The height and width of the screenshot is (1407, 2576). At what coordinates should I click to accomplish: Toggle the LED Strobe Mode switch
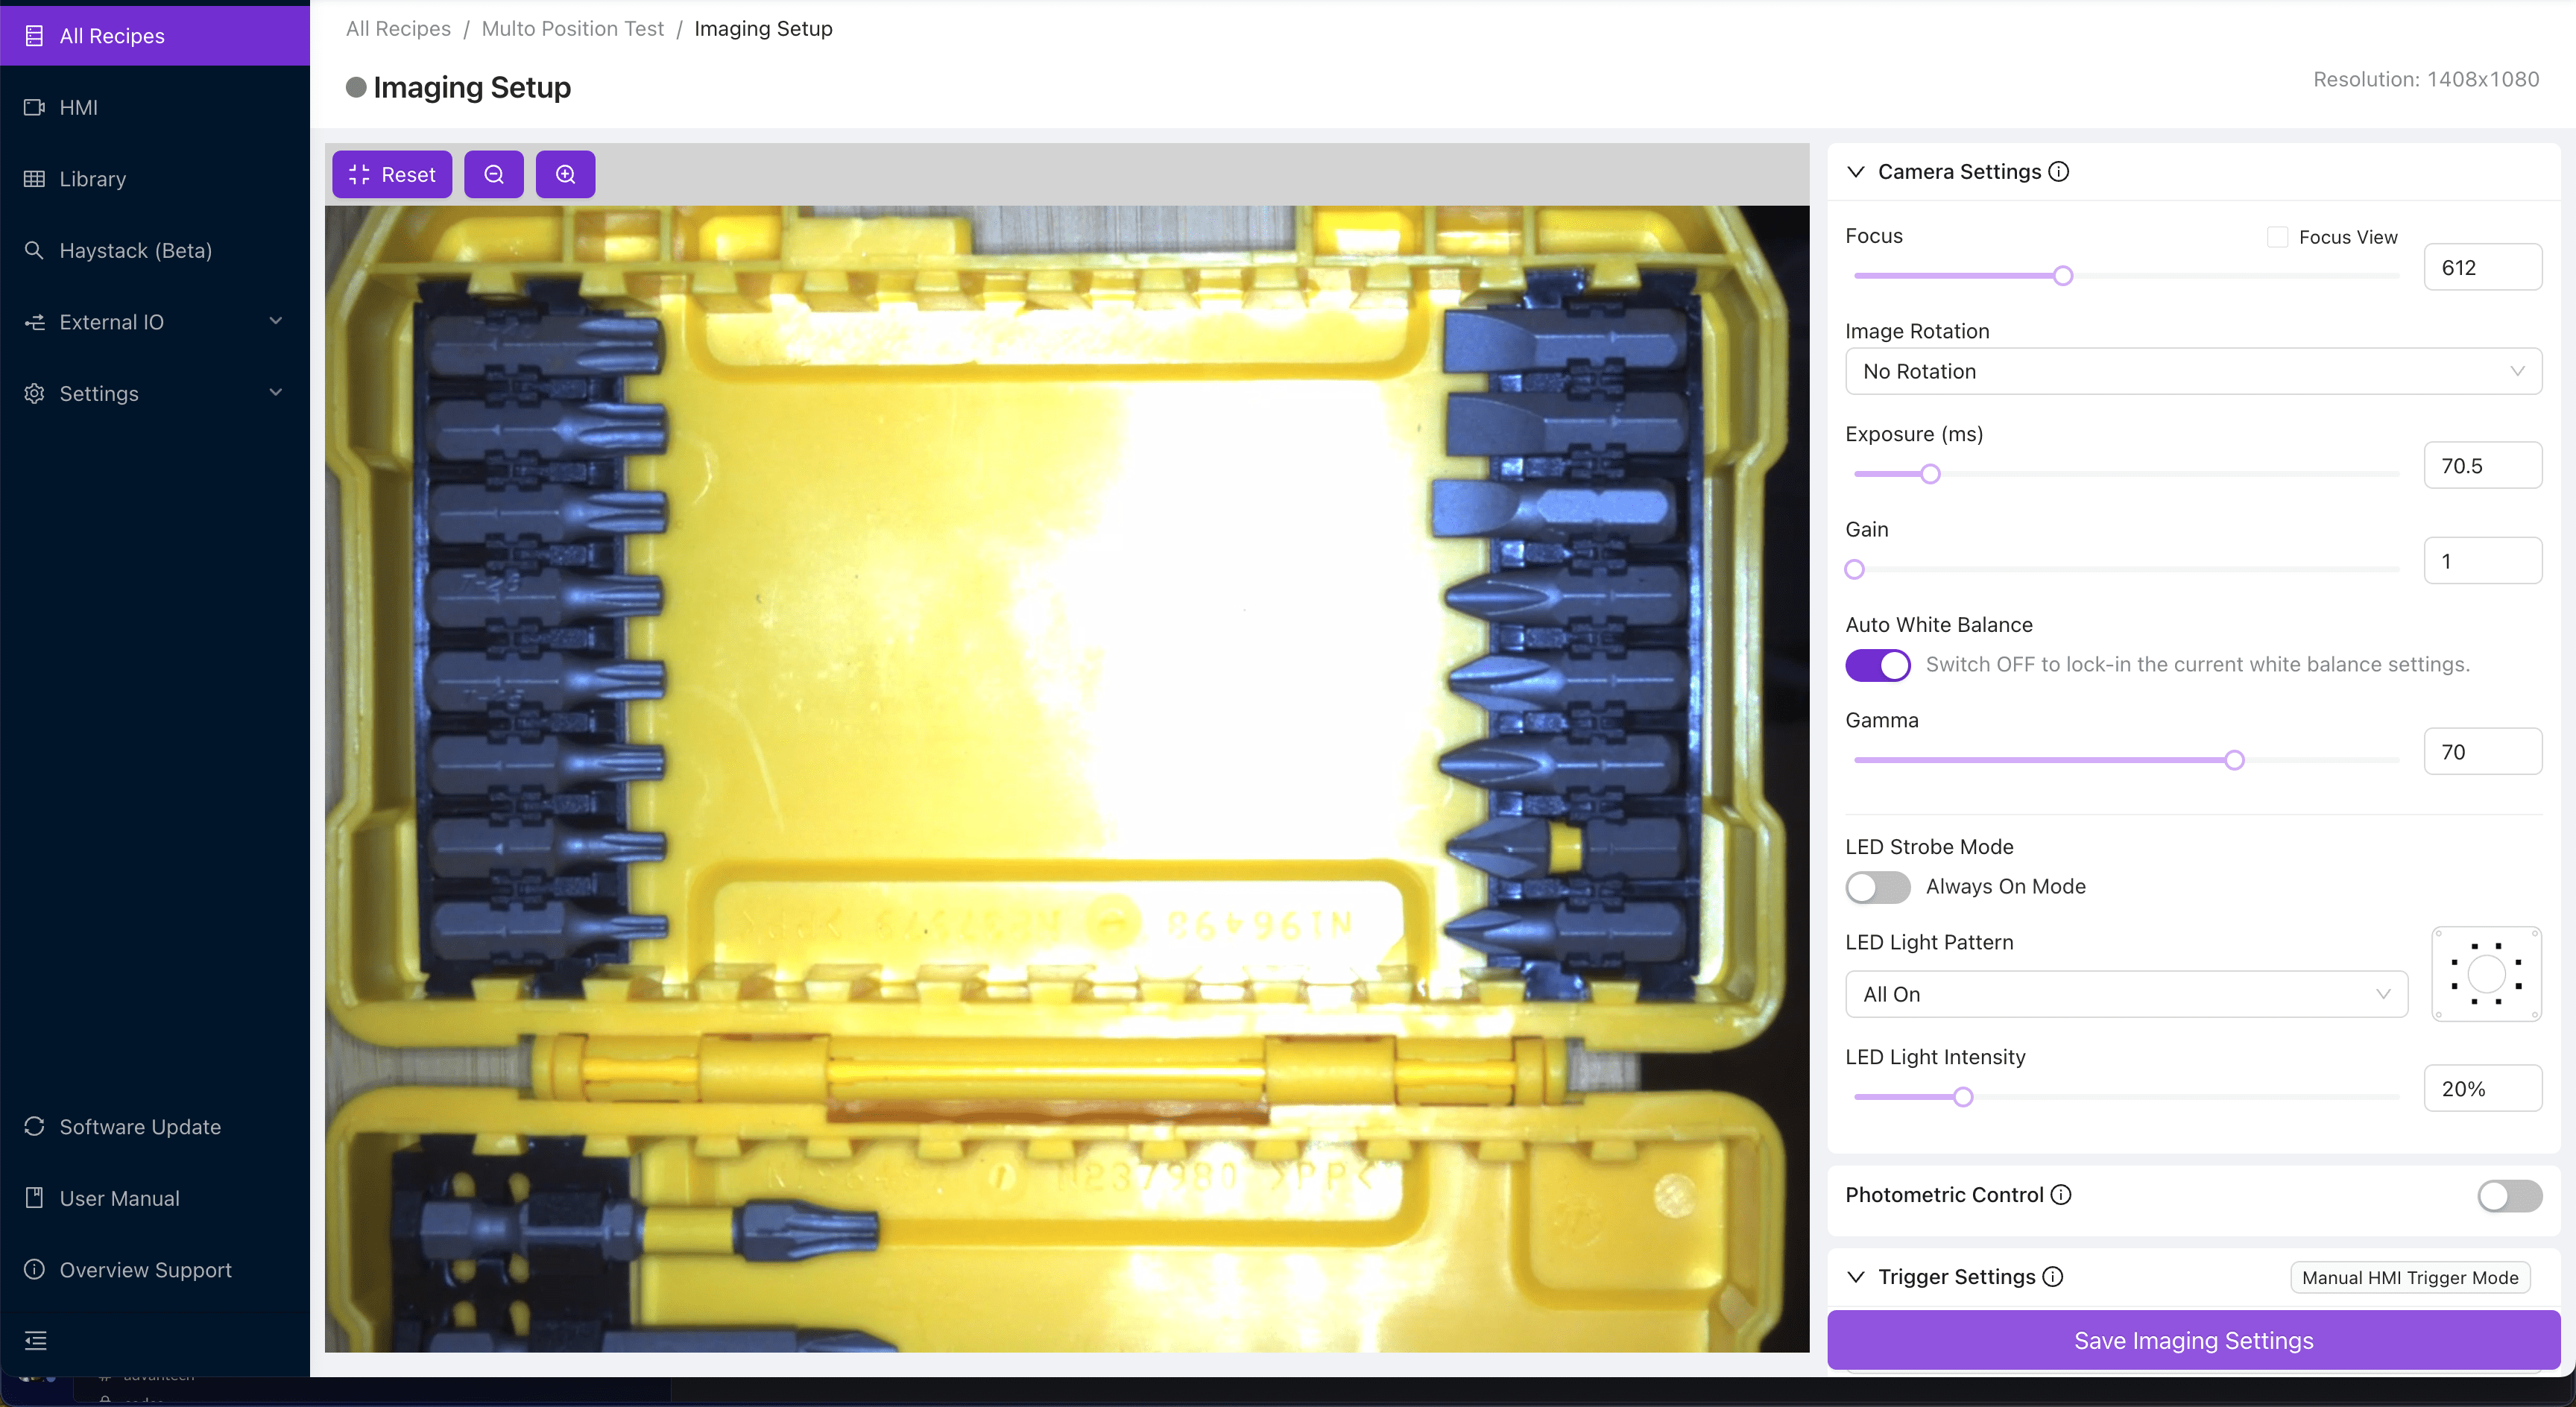1877,887
